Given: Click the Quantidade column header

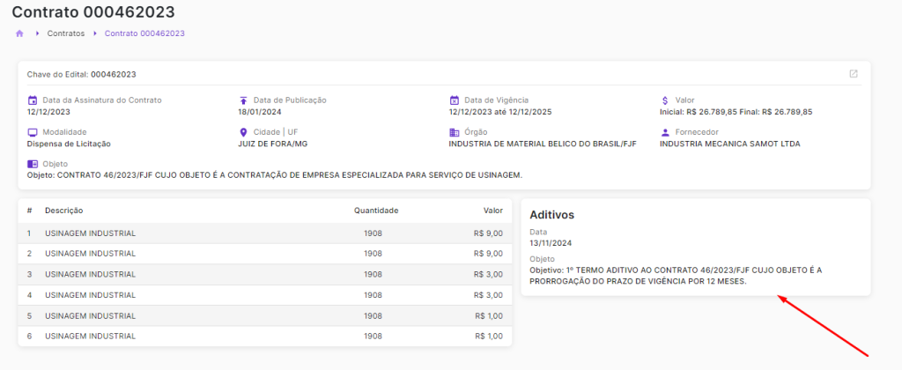Looking at the screenshot, I should tap(376, 211).
